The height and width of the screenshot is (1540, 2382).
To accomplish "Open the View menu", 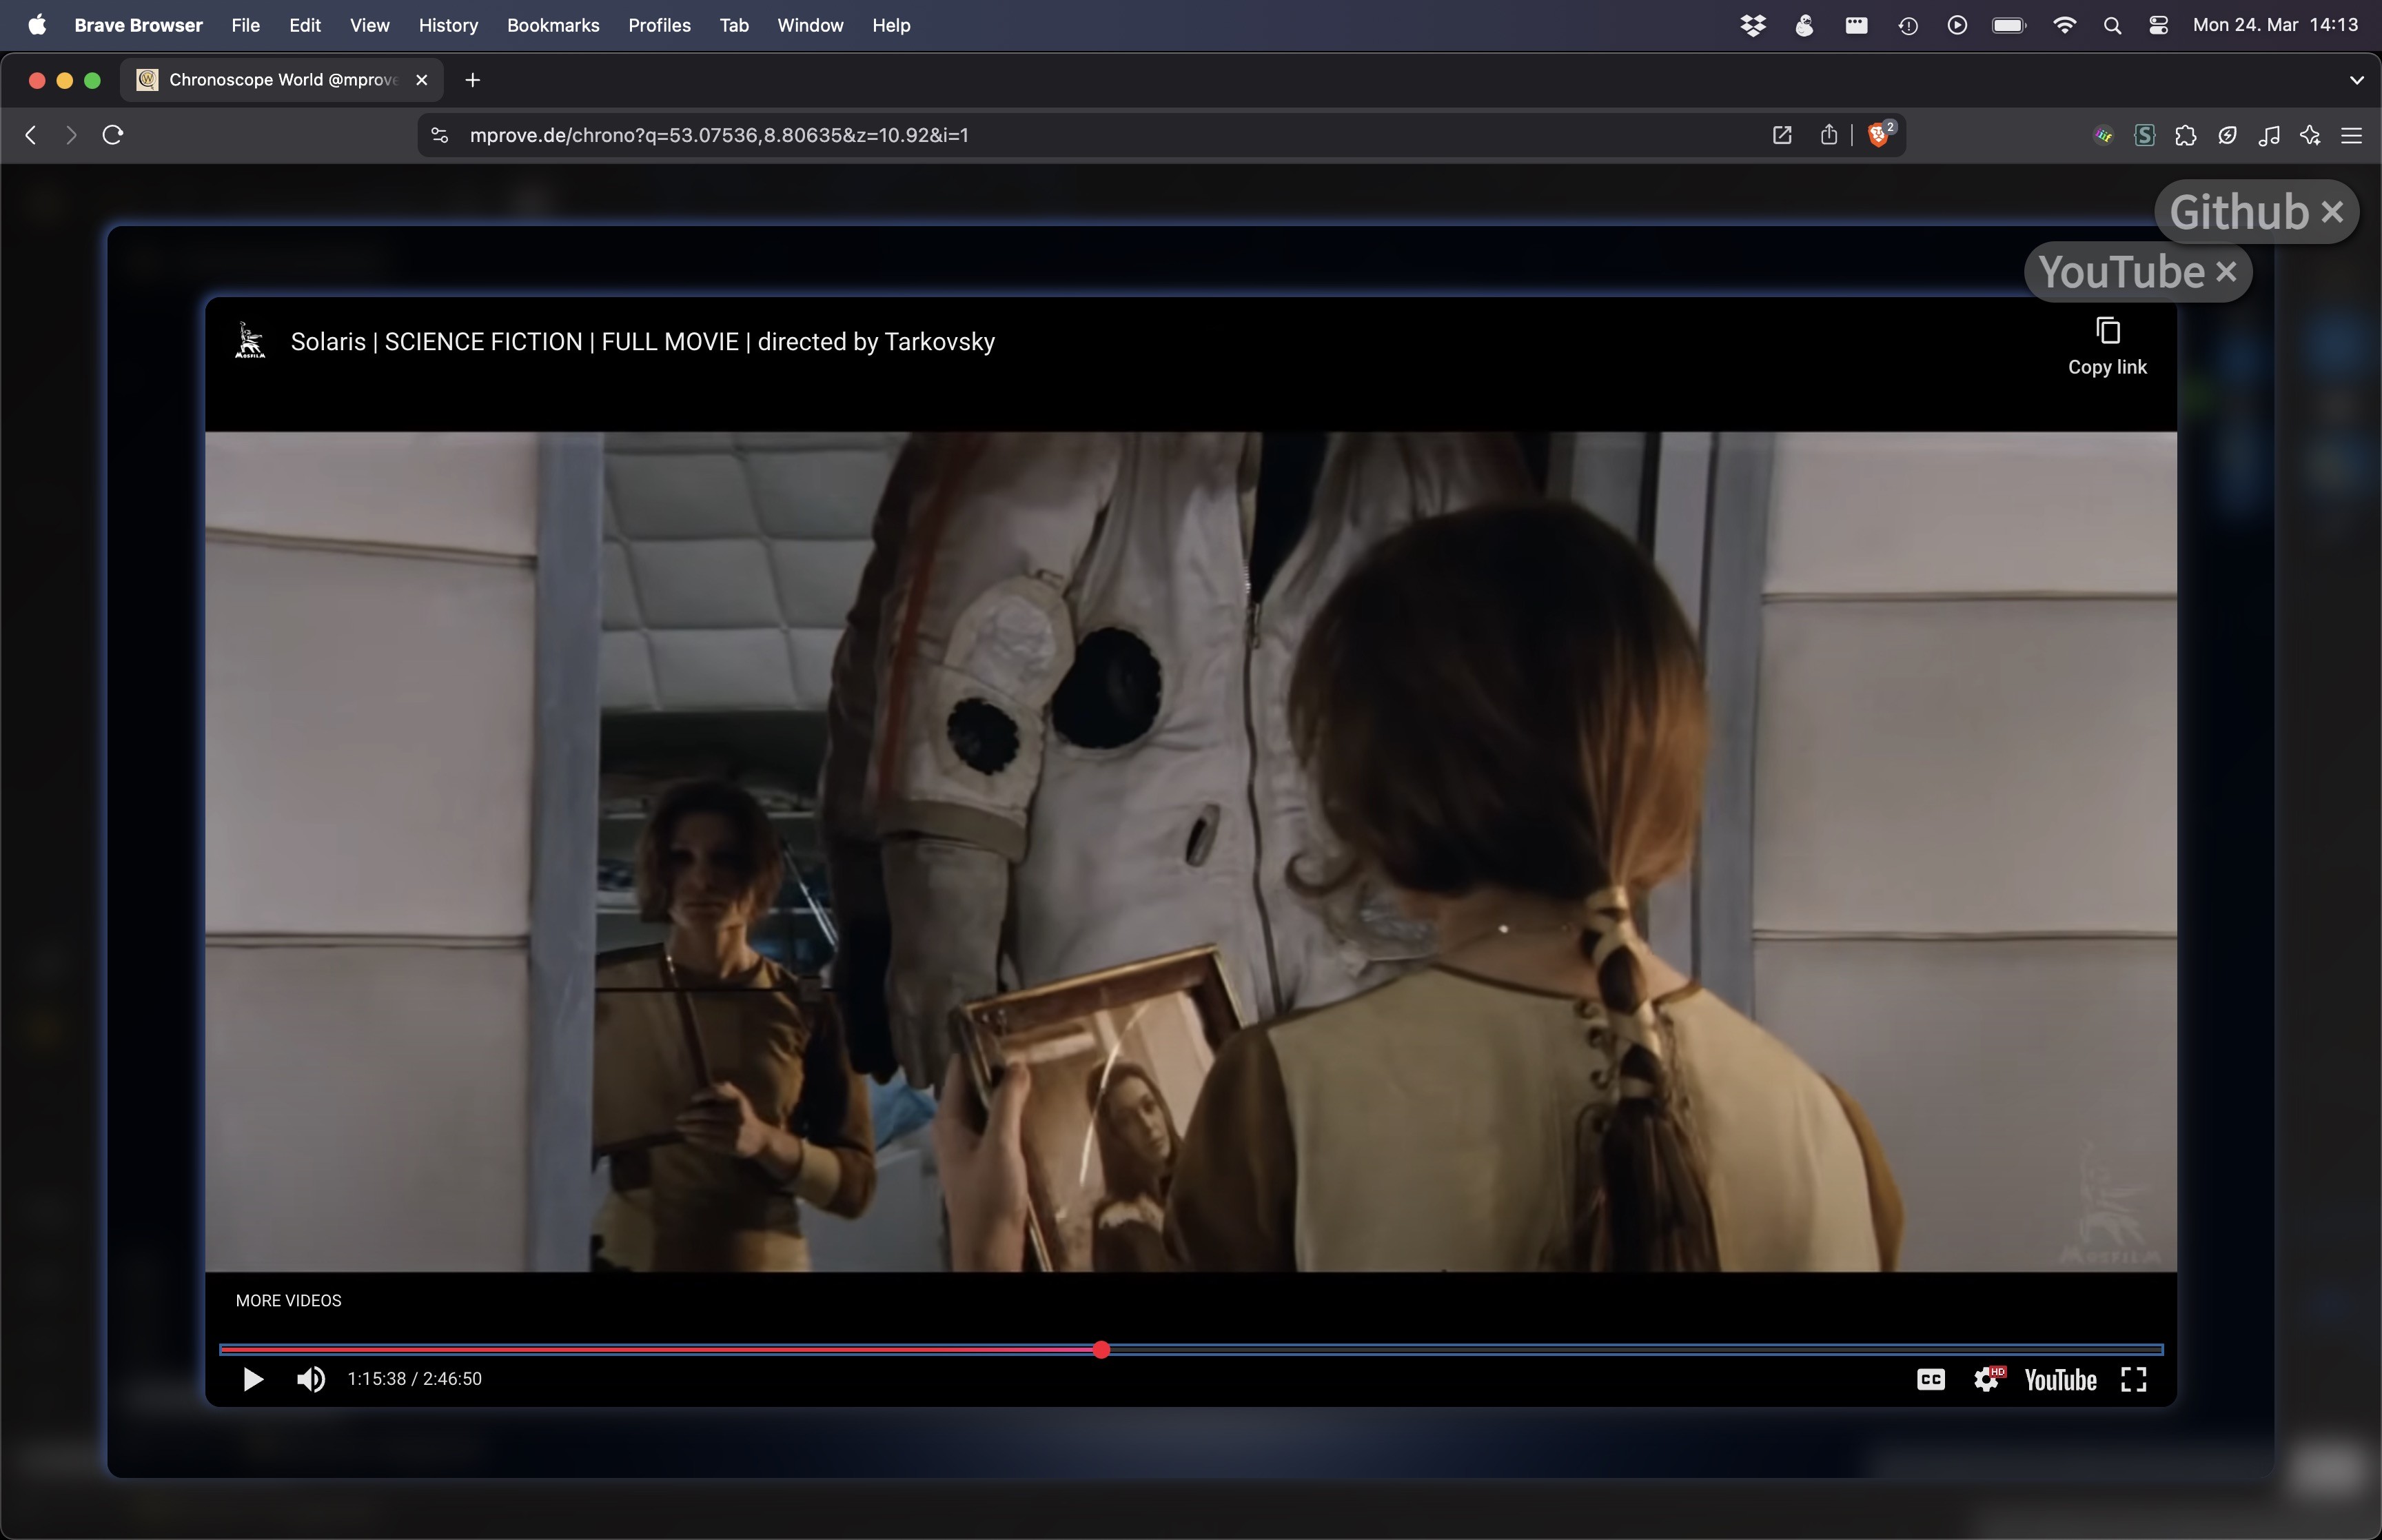I will 369,25.
